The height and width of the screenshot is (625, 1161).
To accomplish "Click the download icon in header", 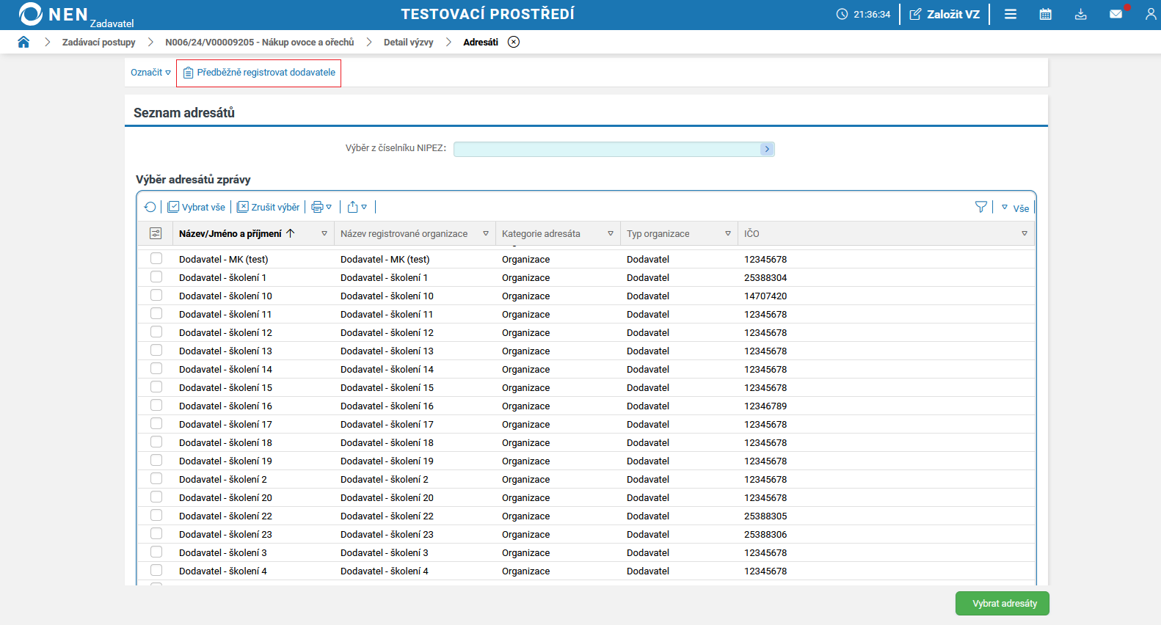I will [1080, 14].
